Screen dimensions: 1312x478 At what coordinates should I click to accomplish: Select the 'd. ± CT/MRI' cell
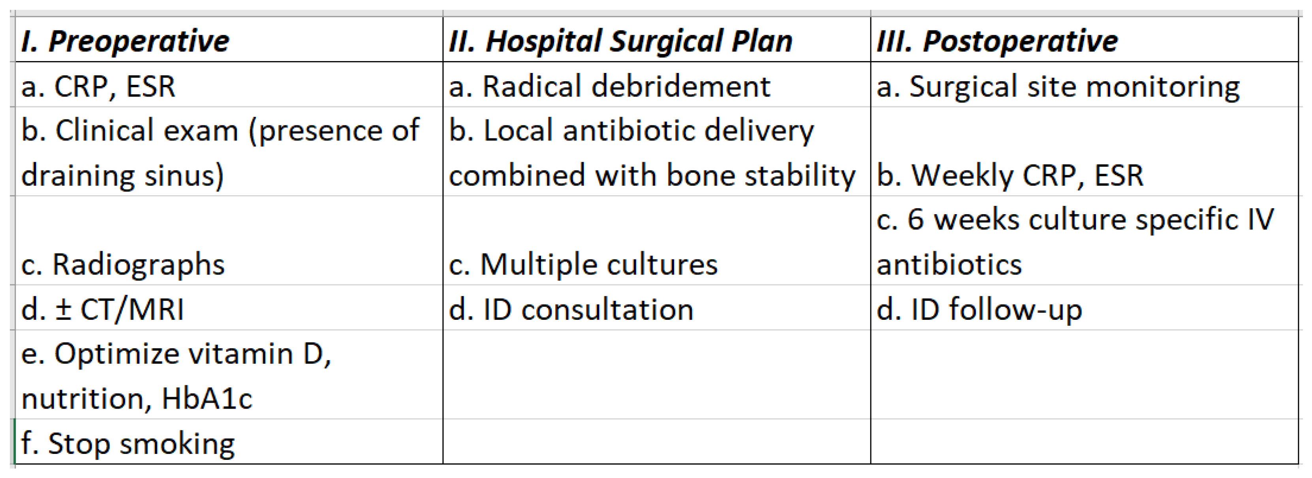tap(229, 308)
